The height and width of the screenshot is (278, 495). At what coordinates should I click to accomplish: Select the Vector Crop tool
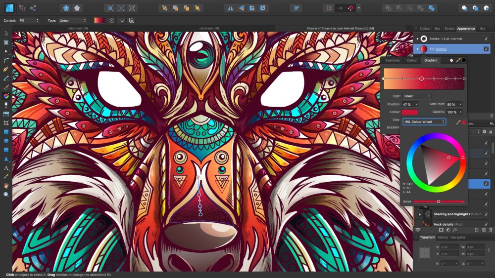6,123
